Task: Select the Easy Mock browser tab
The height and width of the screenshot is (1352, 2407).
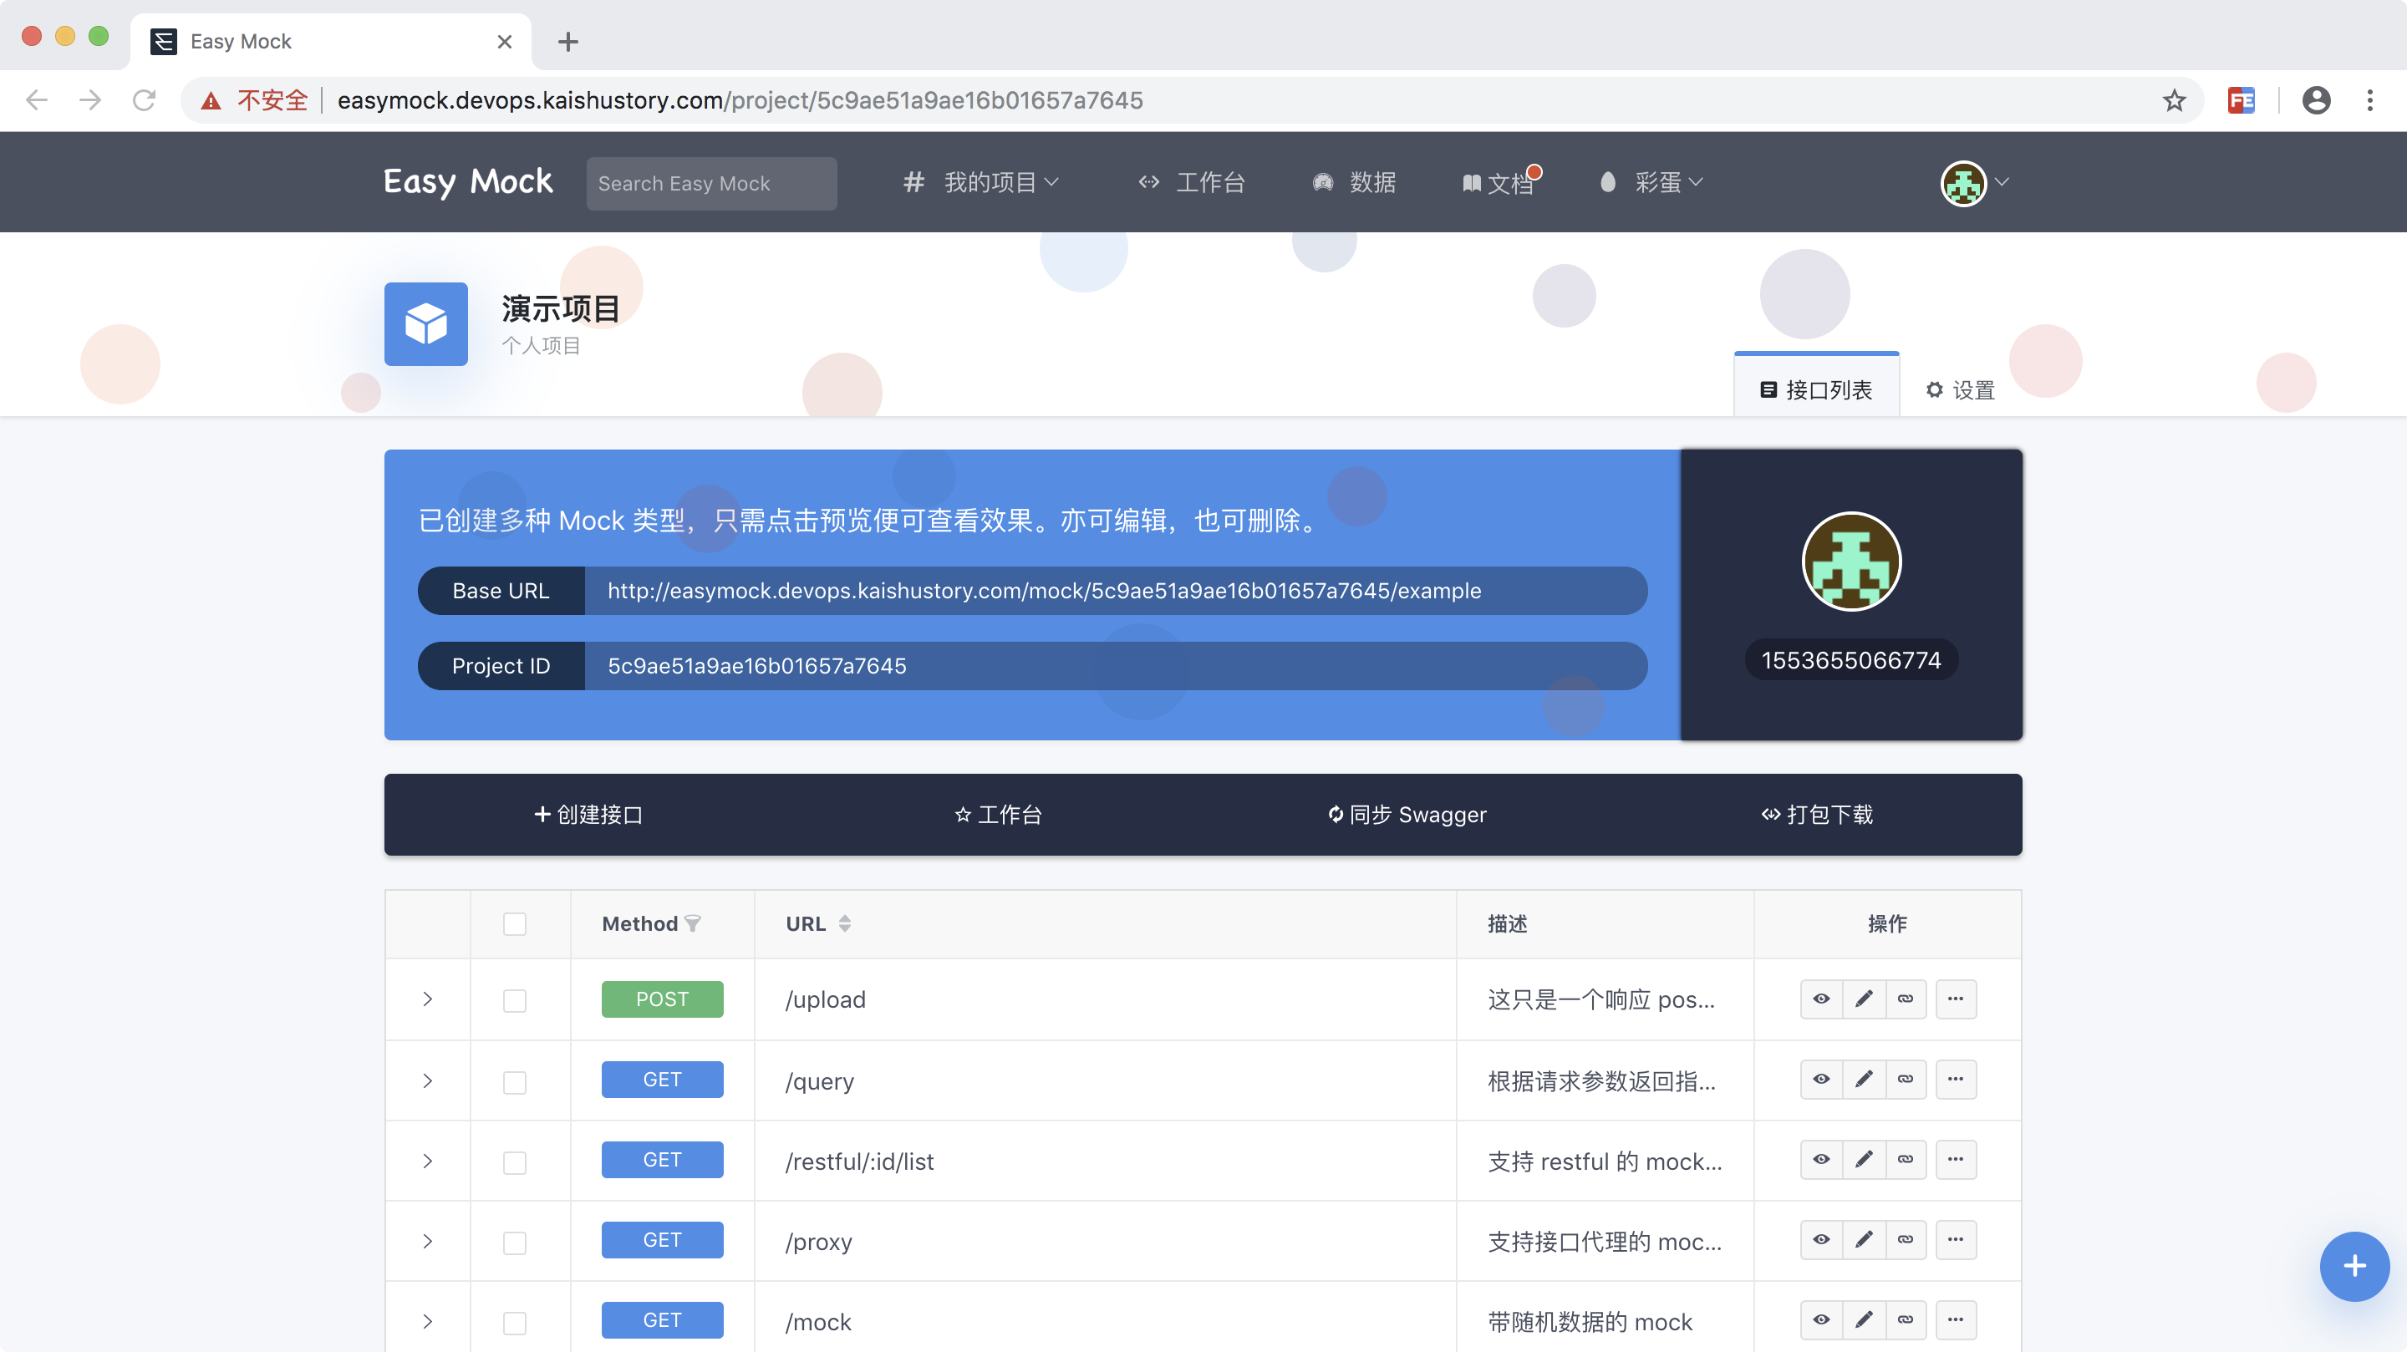Action: click(331, 41)
